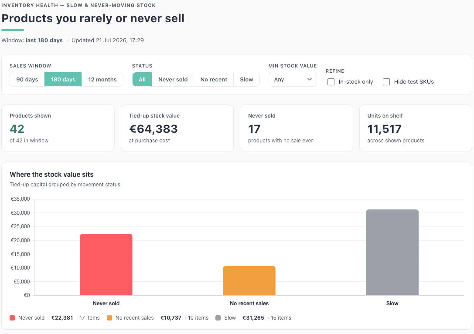The height and width of the screenshot is (334, 474).
Task: Filter status by No recent
Action: pos(214,79)
